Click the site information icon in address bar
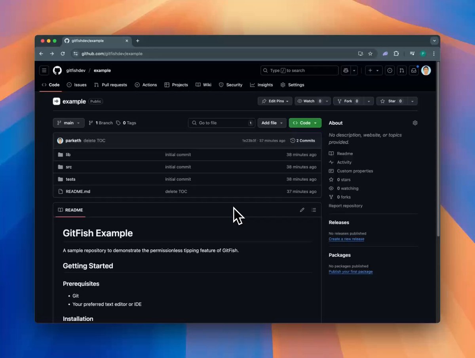The width and height of the screenshot is (475, 358). pyautogui.click(x=76, y=53)
